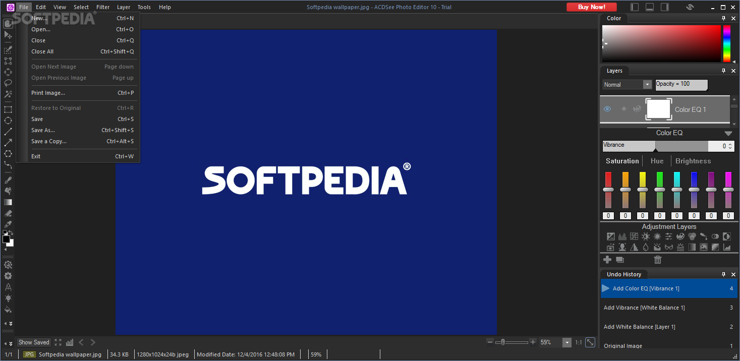Duplicate the layer with the stacked rectangles icon
The width and height of the screenshot is (740, 361).
pos(620,260)
